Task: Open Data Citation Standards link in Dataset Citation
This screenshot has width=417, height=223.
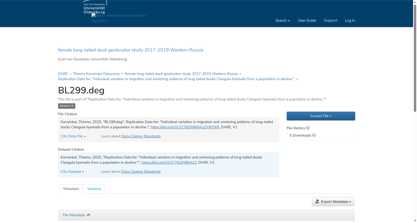Action: tap(141, 172)
